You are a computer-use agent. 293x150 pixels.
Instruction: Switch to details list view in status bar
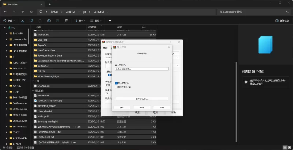pos(285,147)
